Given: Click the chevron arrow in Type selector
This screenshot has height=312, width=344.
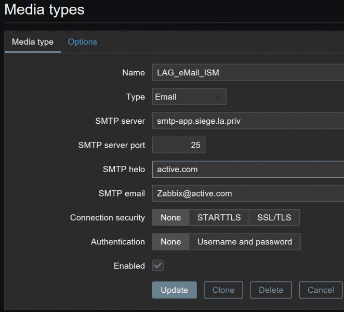Looking at the screenshot, I should click(217, 96).
